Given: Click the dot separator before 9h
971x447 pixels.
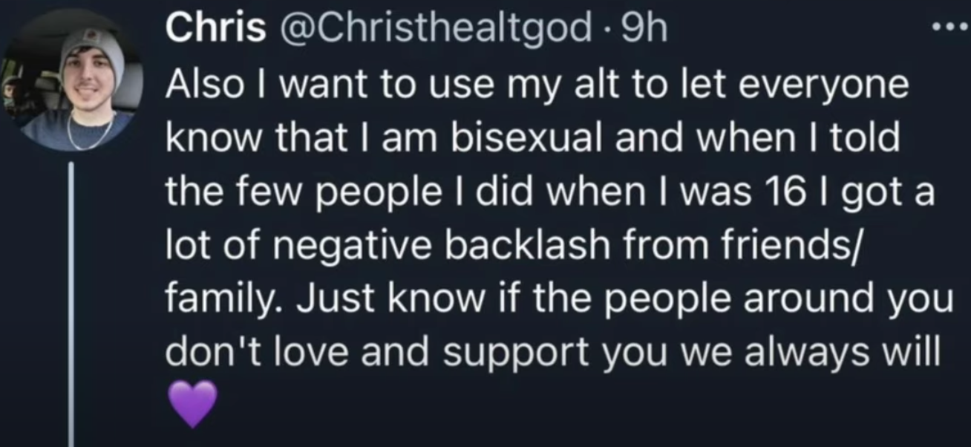Looking at the screenshot, I should click(x=605, y=31).
